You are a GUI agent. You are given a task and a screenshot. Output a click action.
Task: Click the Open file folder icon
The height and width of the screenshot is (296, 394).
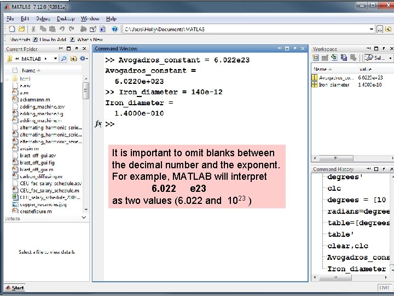[x=21, y=29]
